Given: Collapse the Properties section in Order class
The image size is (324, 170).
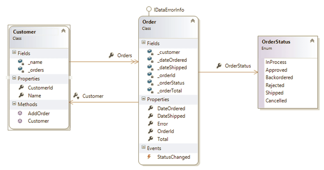Looking at the screenshot, I should click(x=143, y=98).
